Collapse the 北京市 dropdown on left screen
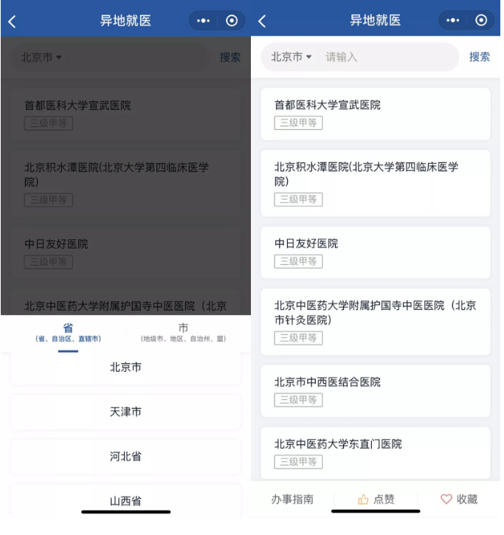 [41, 58]
